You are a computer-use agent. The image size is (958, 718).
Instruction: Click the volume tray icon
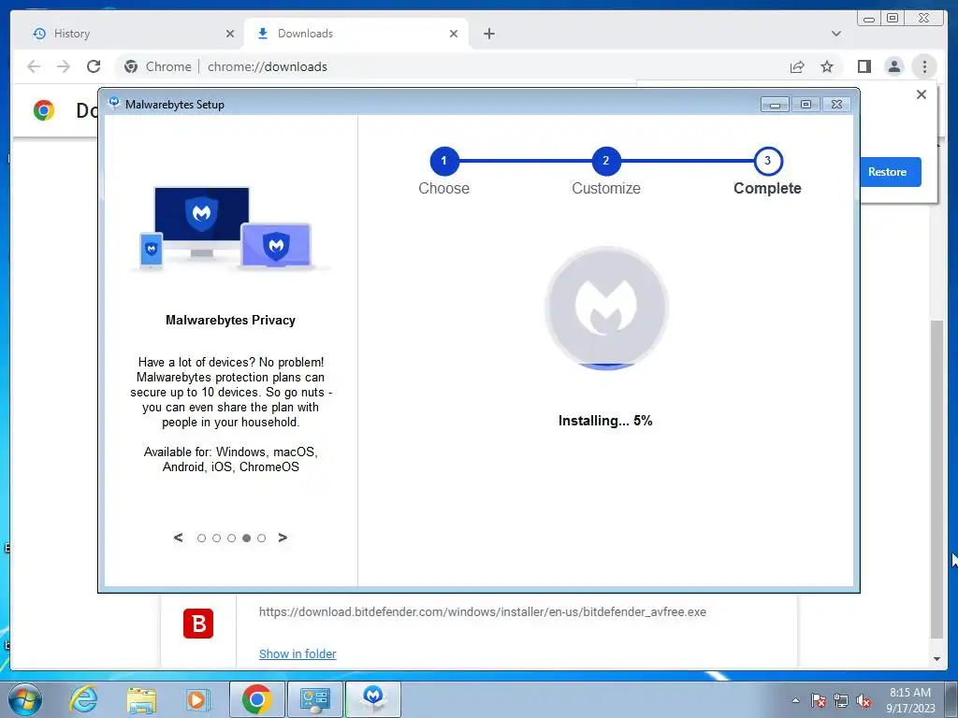click(x=864, y=700)
